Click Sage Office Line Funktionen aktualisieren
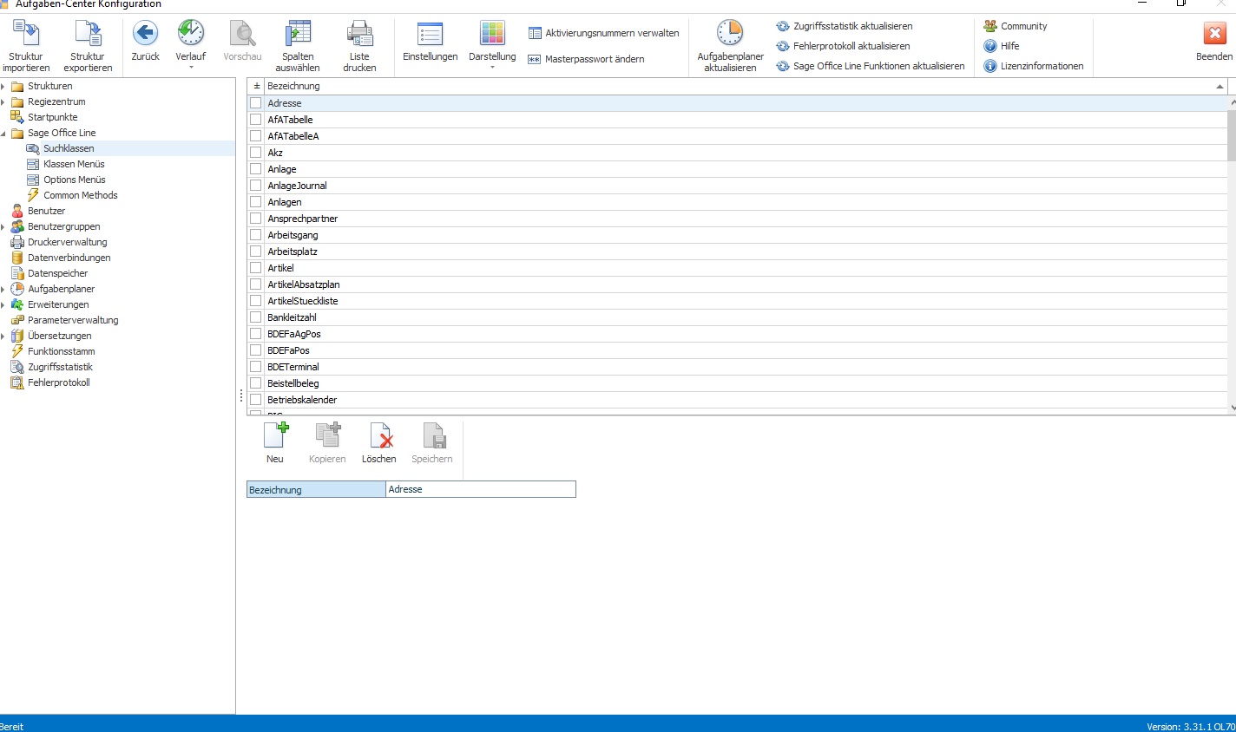1236x732 pixels. pos(871,66)
